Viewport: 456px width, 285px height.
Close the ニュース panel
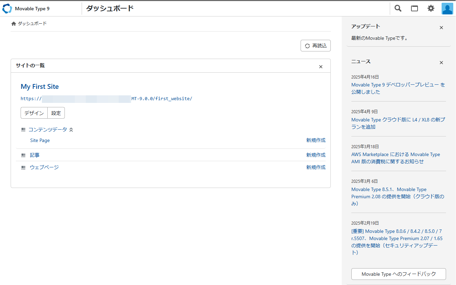pyautogui.click(x=442, y=62)
